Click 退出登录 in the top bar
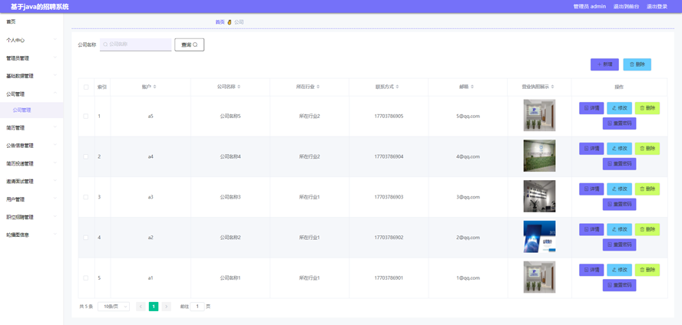 coord(657,6)
